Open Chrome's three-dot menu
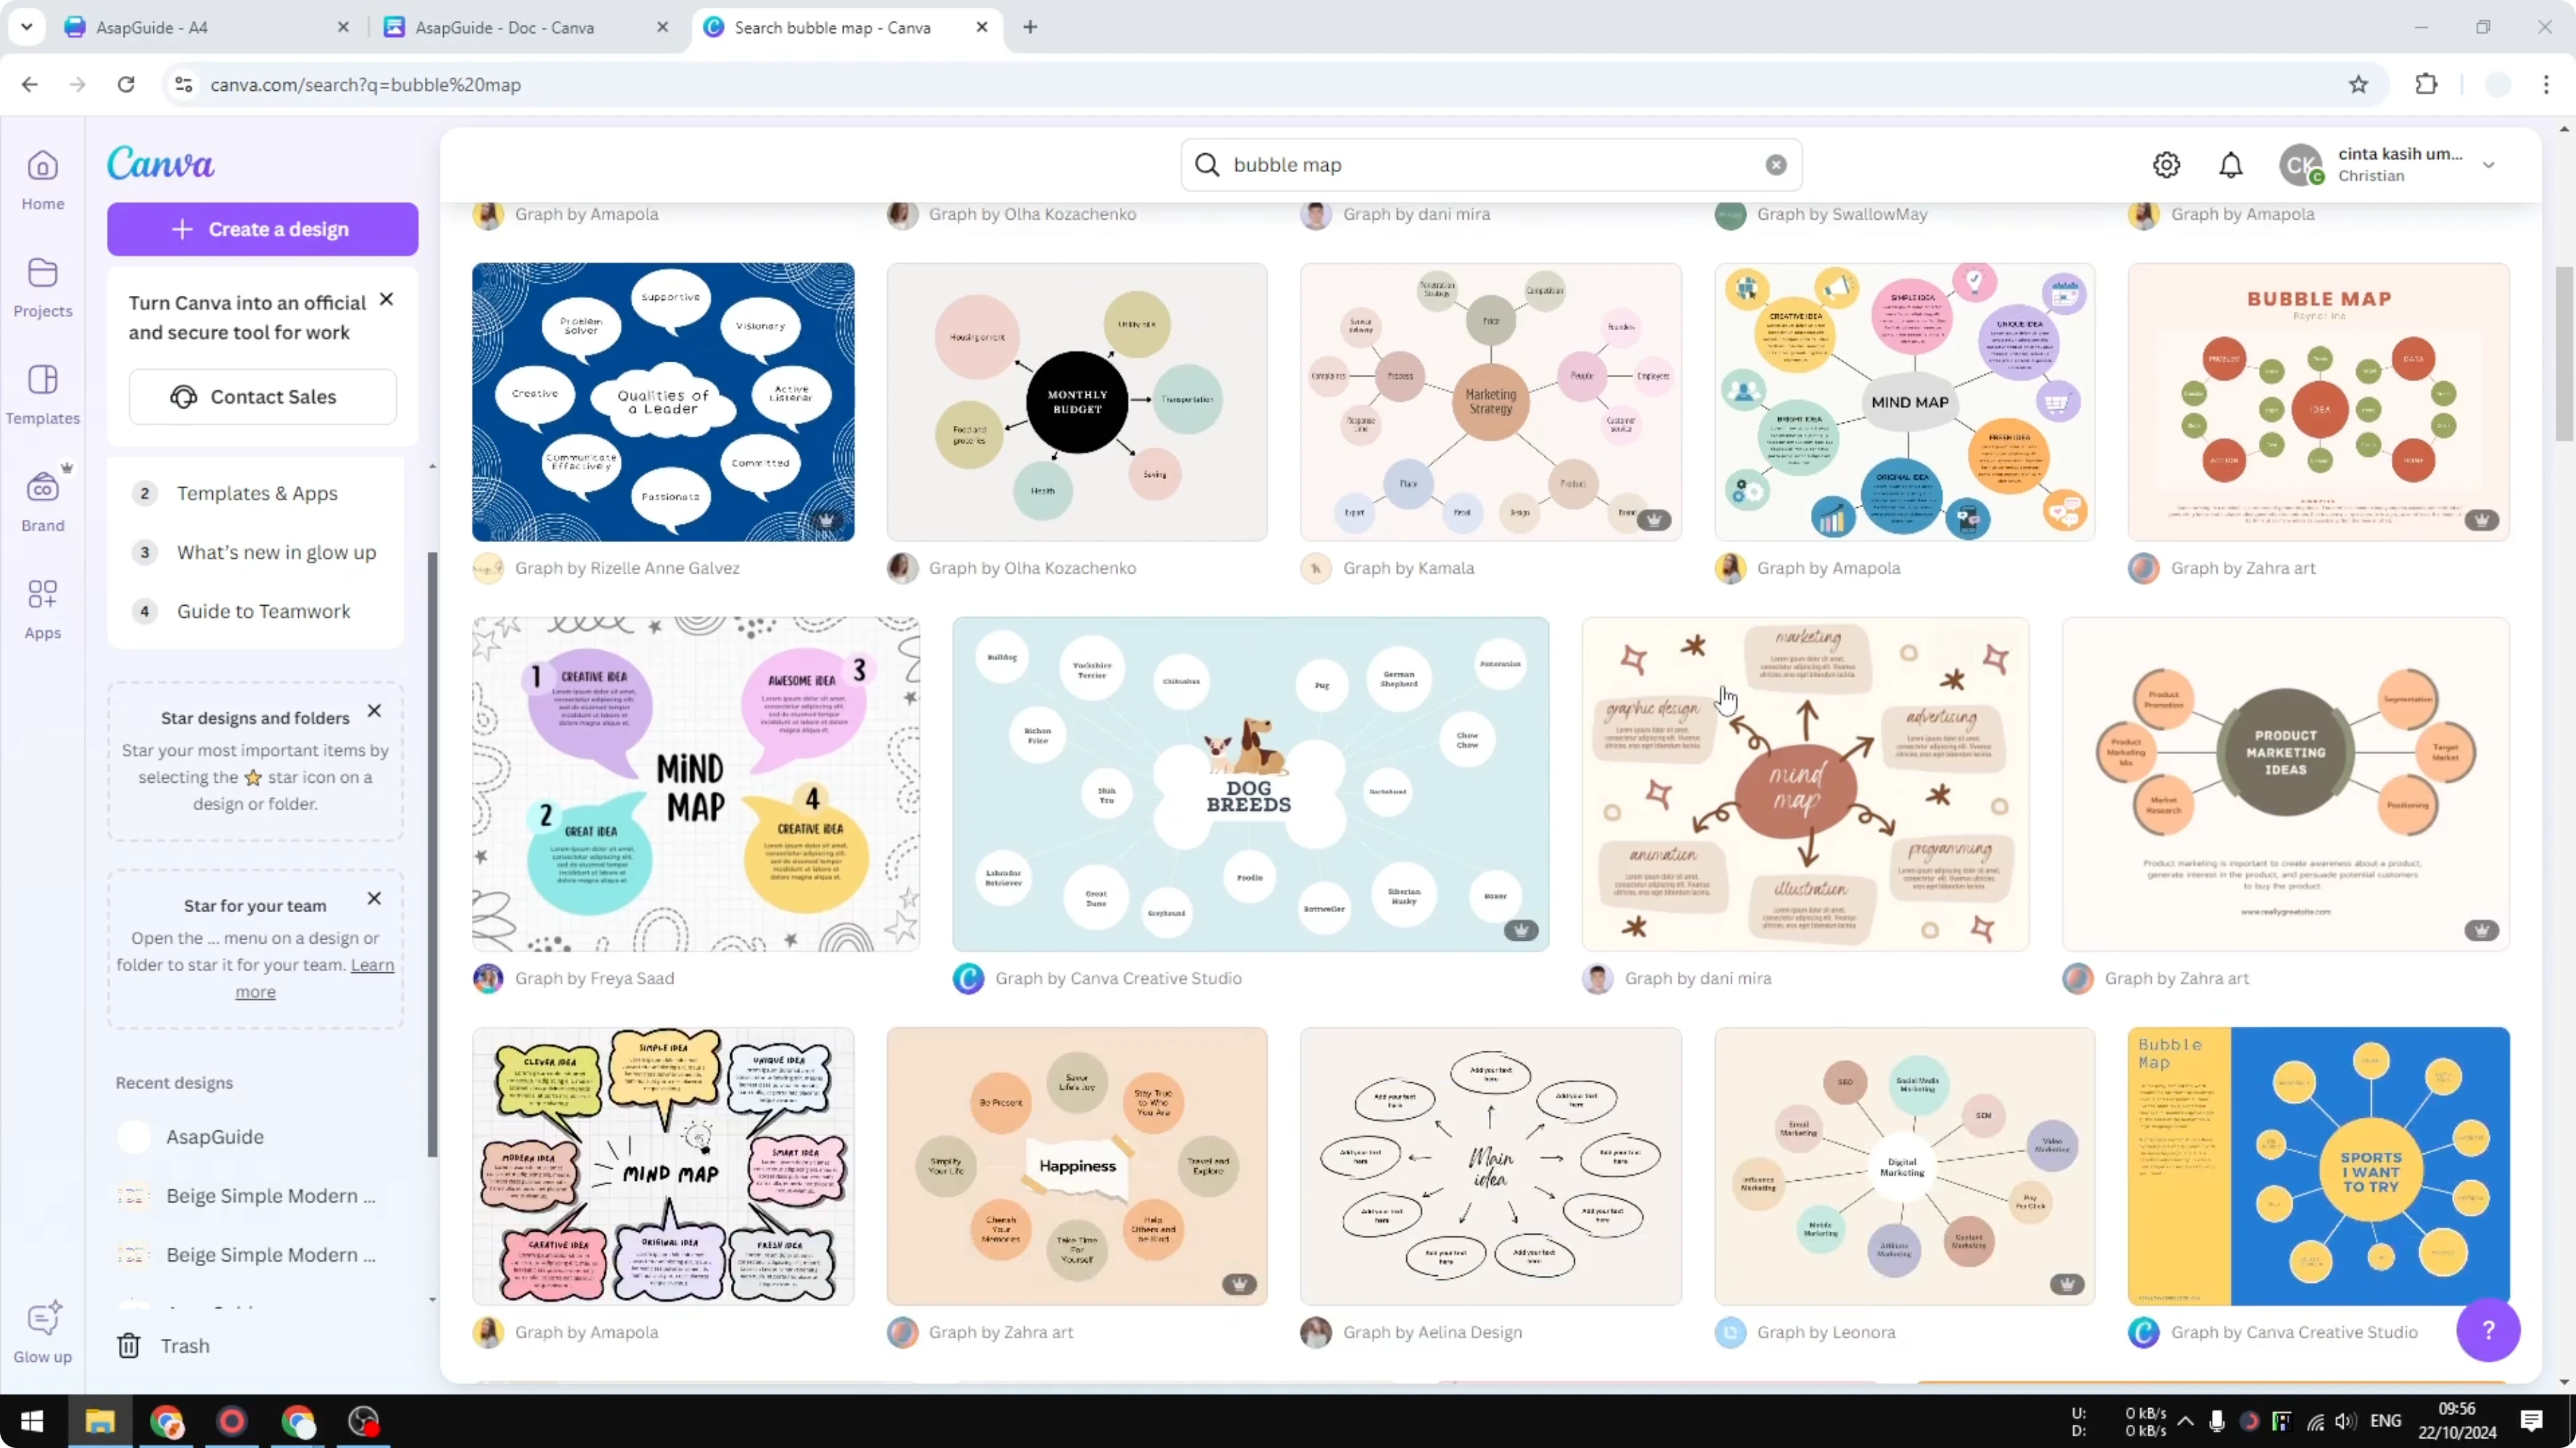The height and width of the screenshot is (1448, 2576). click(2547, 85)
